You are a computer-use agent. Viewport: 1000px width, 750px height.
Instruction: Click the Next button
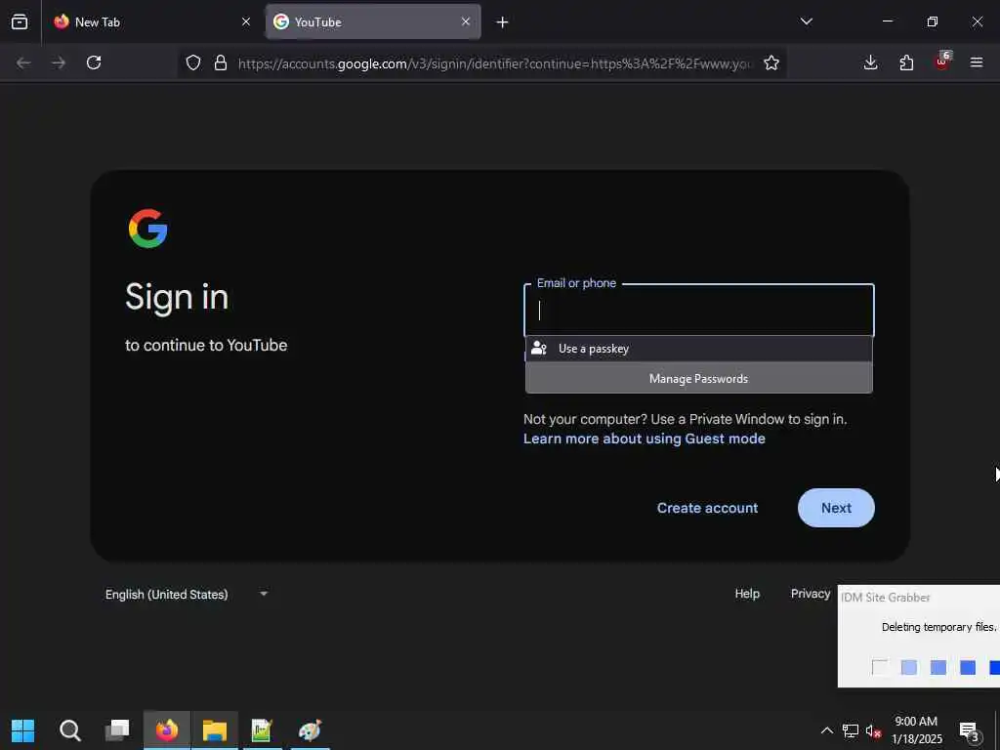click(836, 508)
